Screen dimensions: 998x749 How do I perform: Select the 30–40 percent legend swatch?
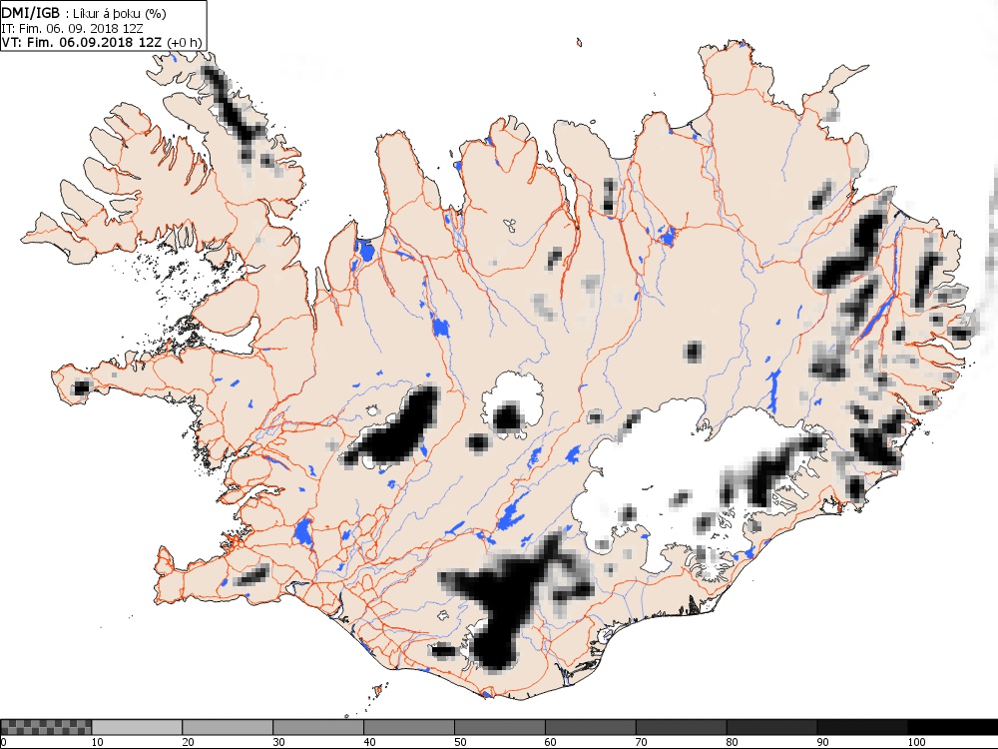click(x=318, y=727)
